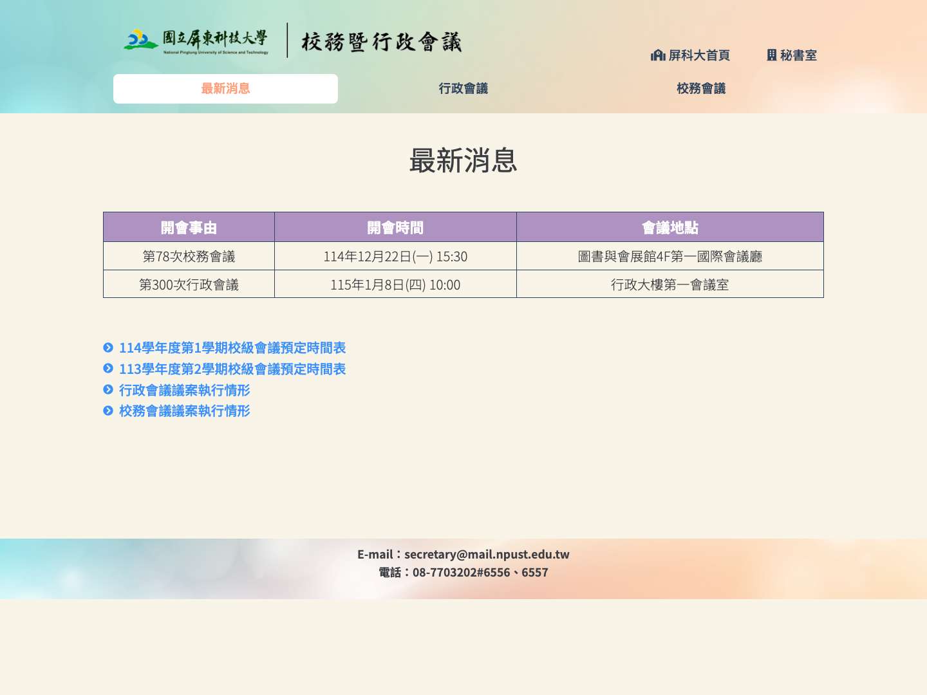Switch to the 行政會議 tab
Screen dimensions: 927x695
click(x=464, y=88)
